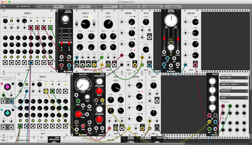Click the Delay module OUT jack
Screen dimensions: 252x145
click(x=195, y=65)
